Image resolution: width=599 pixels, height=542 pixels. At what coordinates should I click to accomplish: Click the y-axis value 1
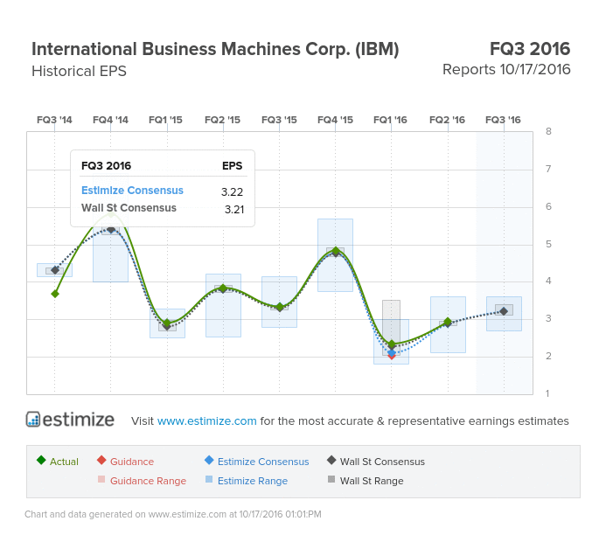547,393
